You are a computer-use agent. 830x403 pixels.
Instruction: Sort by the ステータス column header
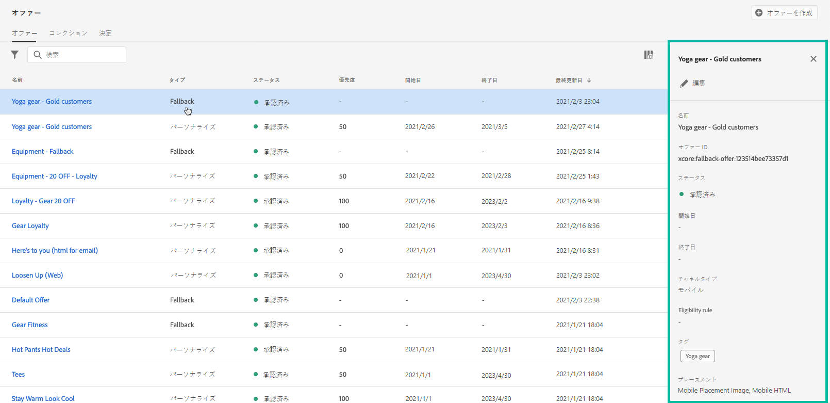(x=267, y=80)
